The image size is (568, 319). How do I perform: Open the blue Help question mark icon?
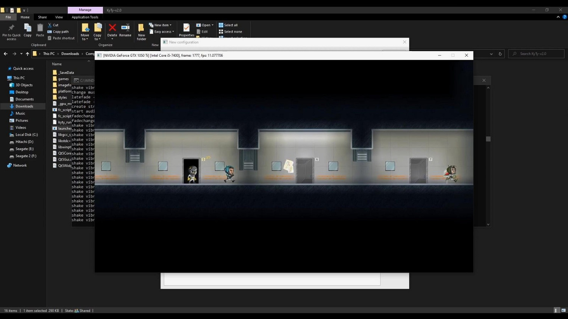tap(565, 17)
